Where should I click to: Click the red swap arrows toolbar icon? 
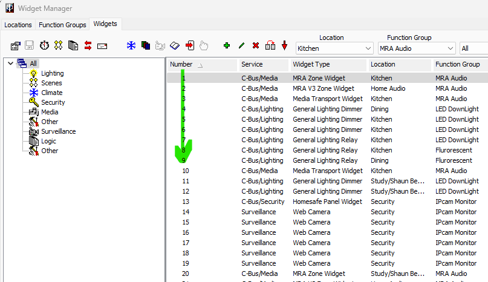[x=88, y=46]
